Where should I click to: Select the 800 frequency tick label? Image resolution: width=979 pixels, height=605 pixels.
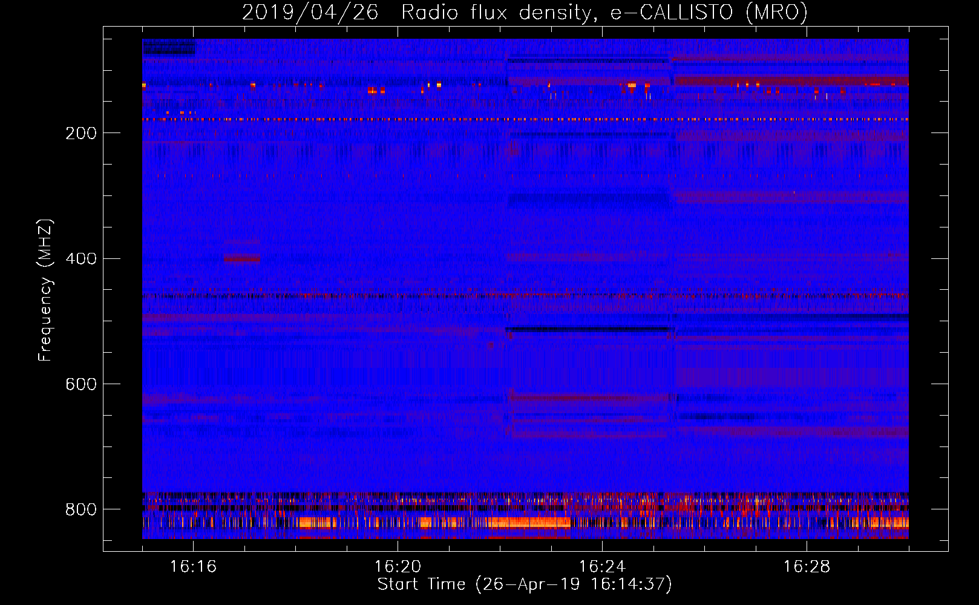(81, 509)
